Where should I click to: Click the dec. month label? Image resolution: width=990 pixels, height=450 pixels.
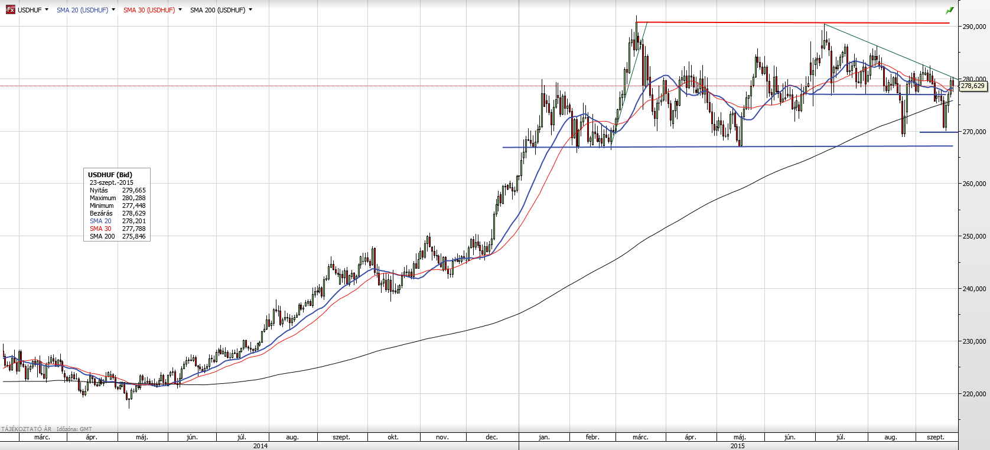[491, 437]
